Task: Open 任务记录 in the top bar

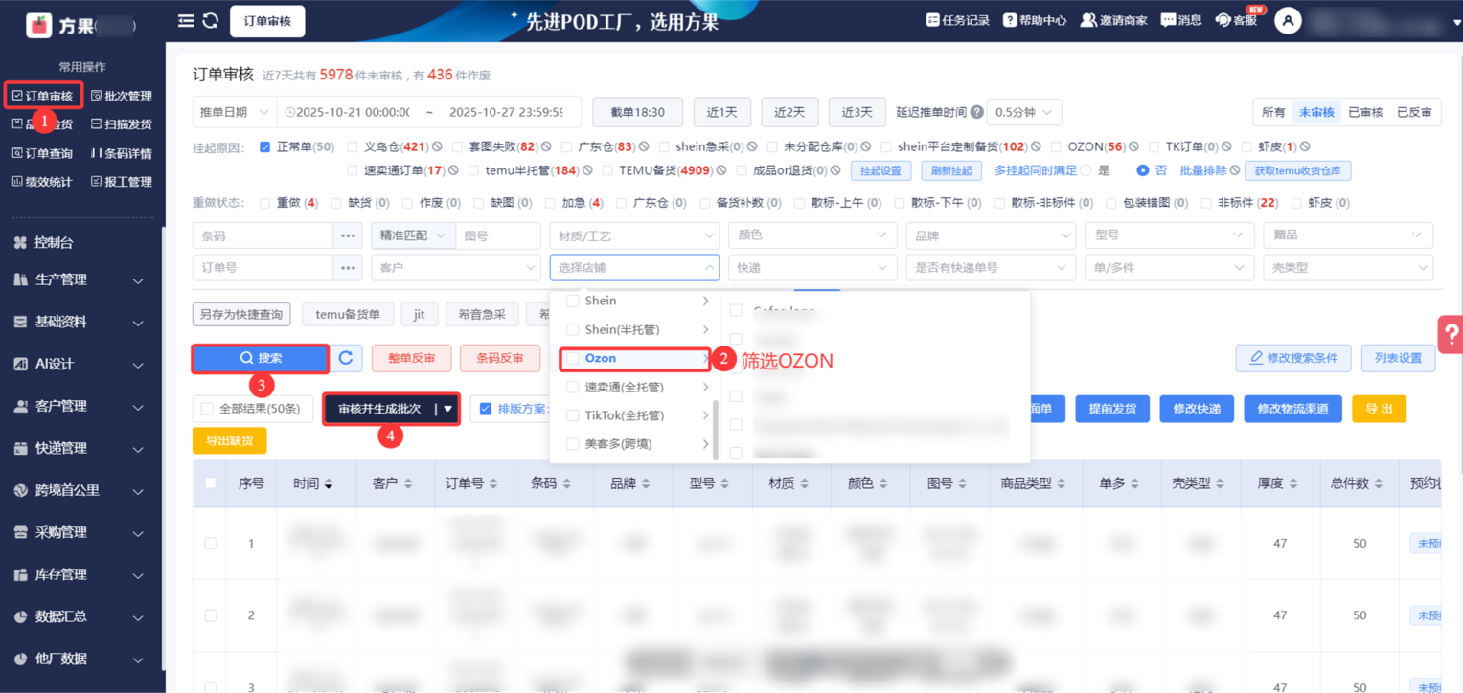Action: (x=957, y=20)
